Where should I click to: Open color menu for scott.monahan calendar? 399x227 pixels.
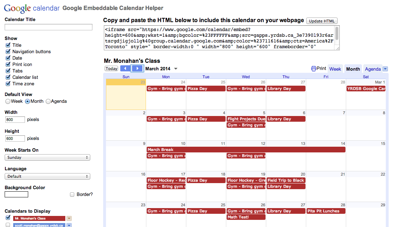pos(69,225)
